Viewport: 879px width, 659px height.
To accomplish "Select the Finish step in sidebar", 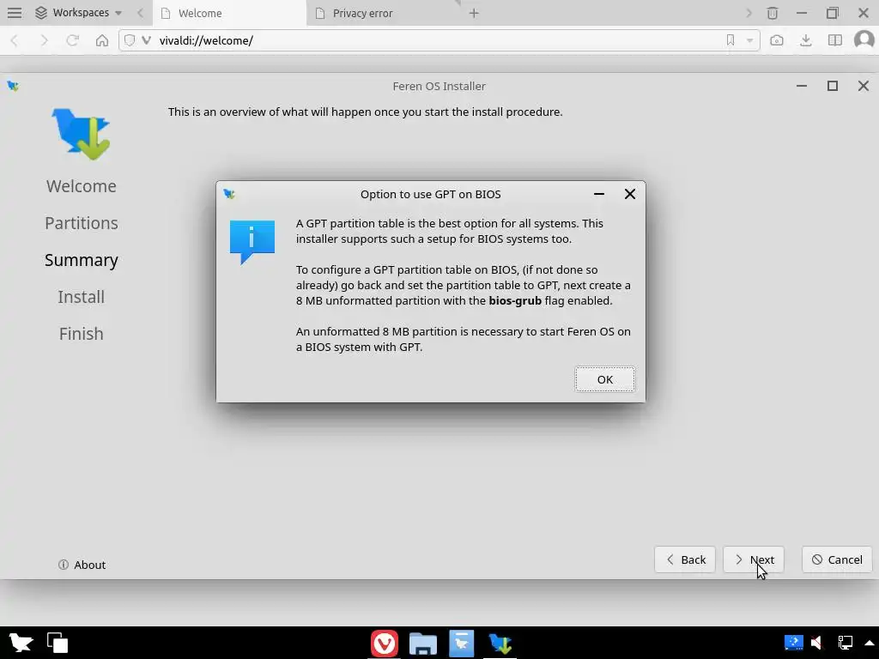I will [x=82, y=334].
